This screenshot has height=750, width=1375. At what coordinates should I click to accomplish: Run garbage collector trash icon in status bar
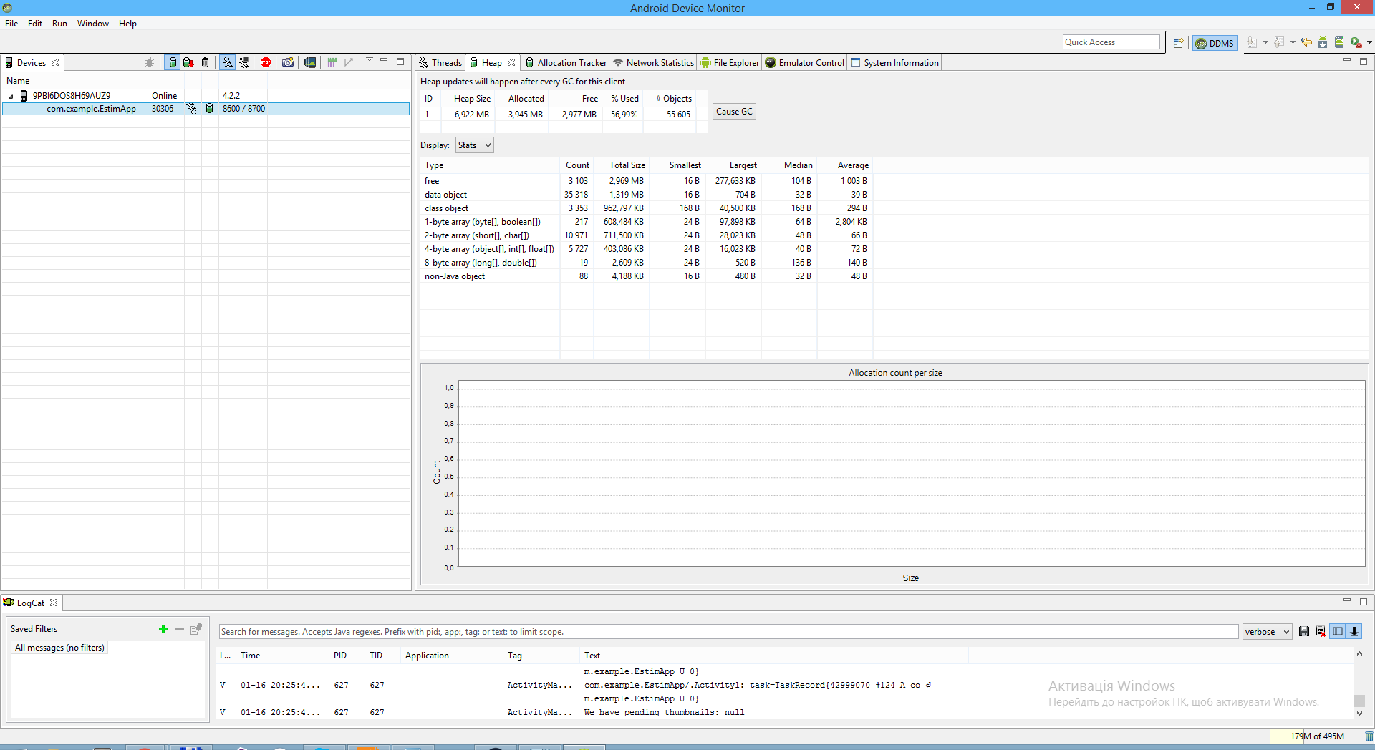(x=1369, y=736)
